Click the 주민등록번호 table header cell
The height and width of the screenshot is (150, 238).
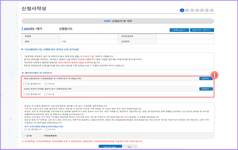coord(137,36)
